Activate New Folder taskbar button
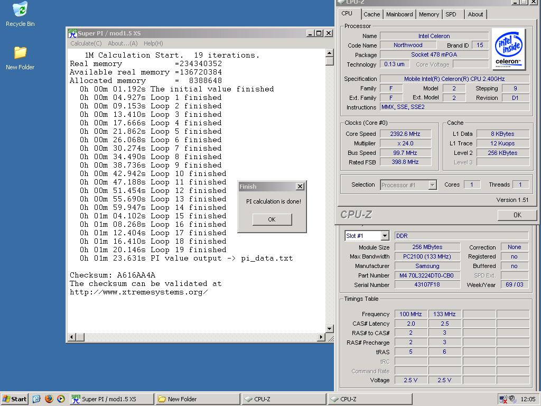 pos(198,399)
